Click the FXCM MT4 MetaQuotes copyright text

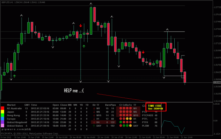(x=30, y=133)
